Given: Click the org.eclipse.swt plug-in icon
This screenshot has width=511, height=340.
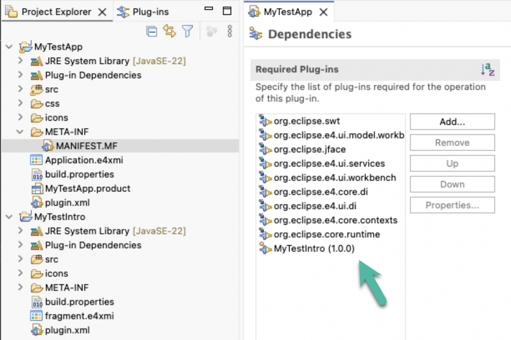Looking at the screenshot, I should [265, 120].
